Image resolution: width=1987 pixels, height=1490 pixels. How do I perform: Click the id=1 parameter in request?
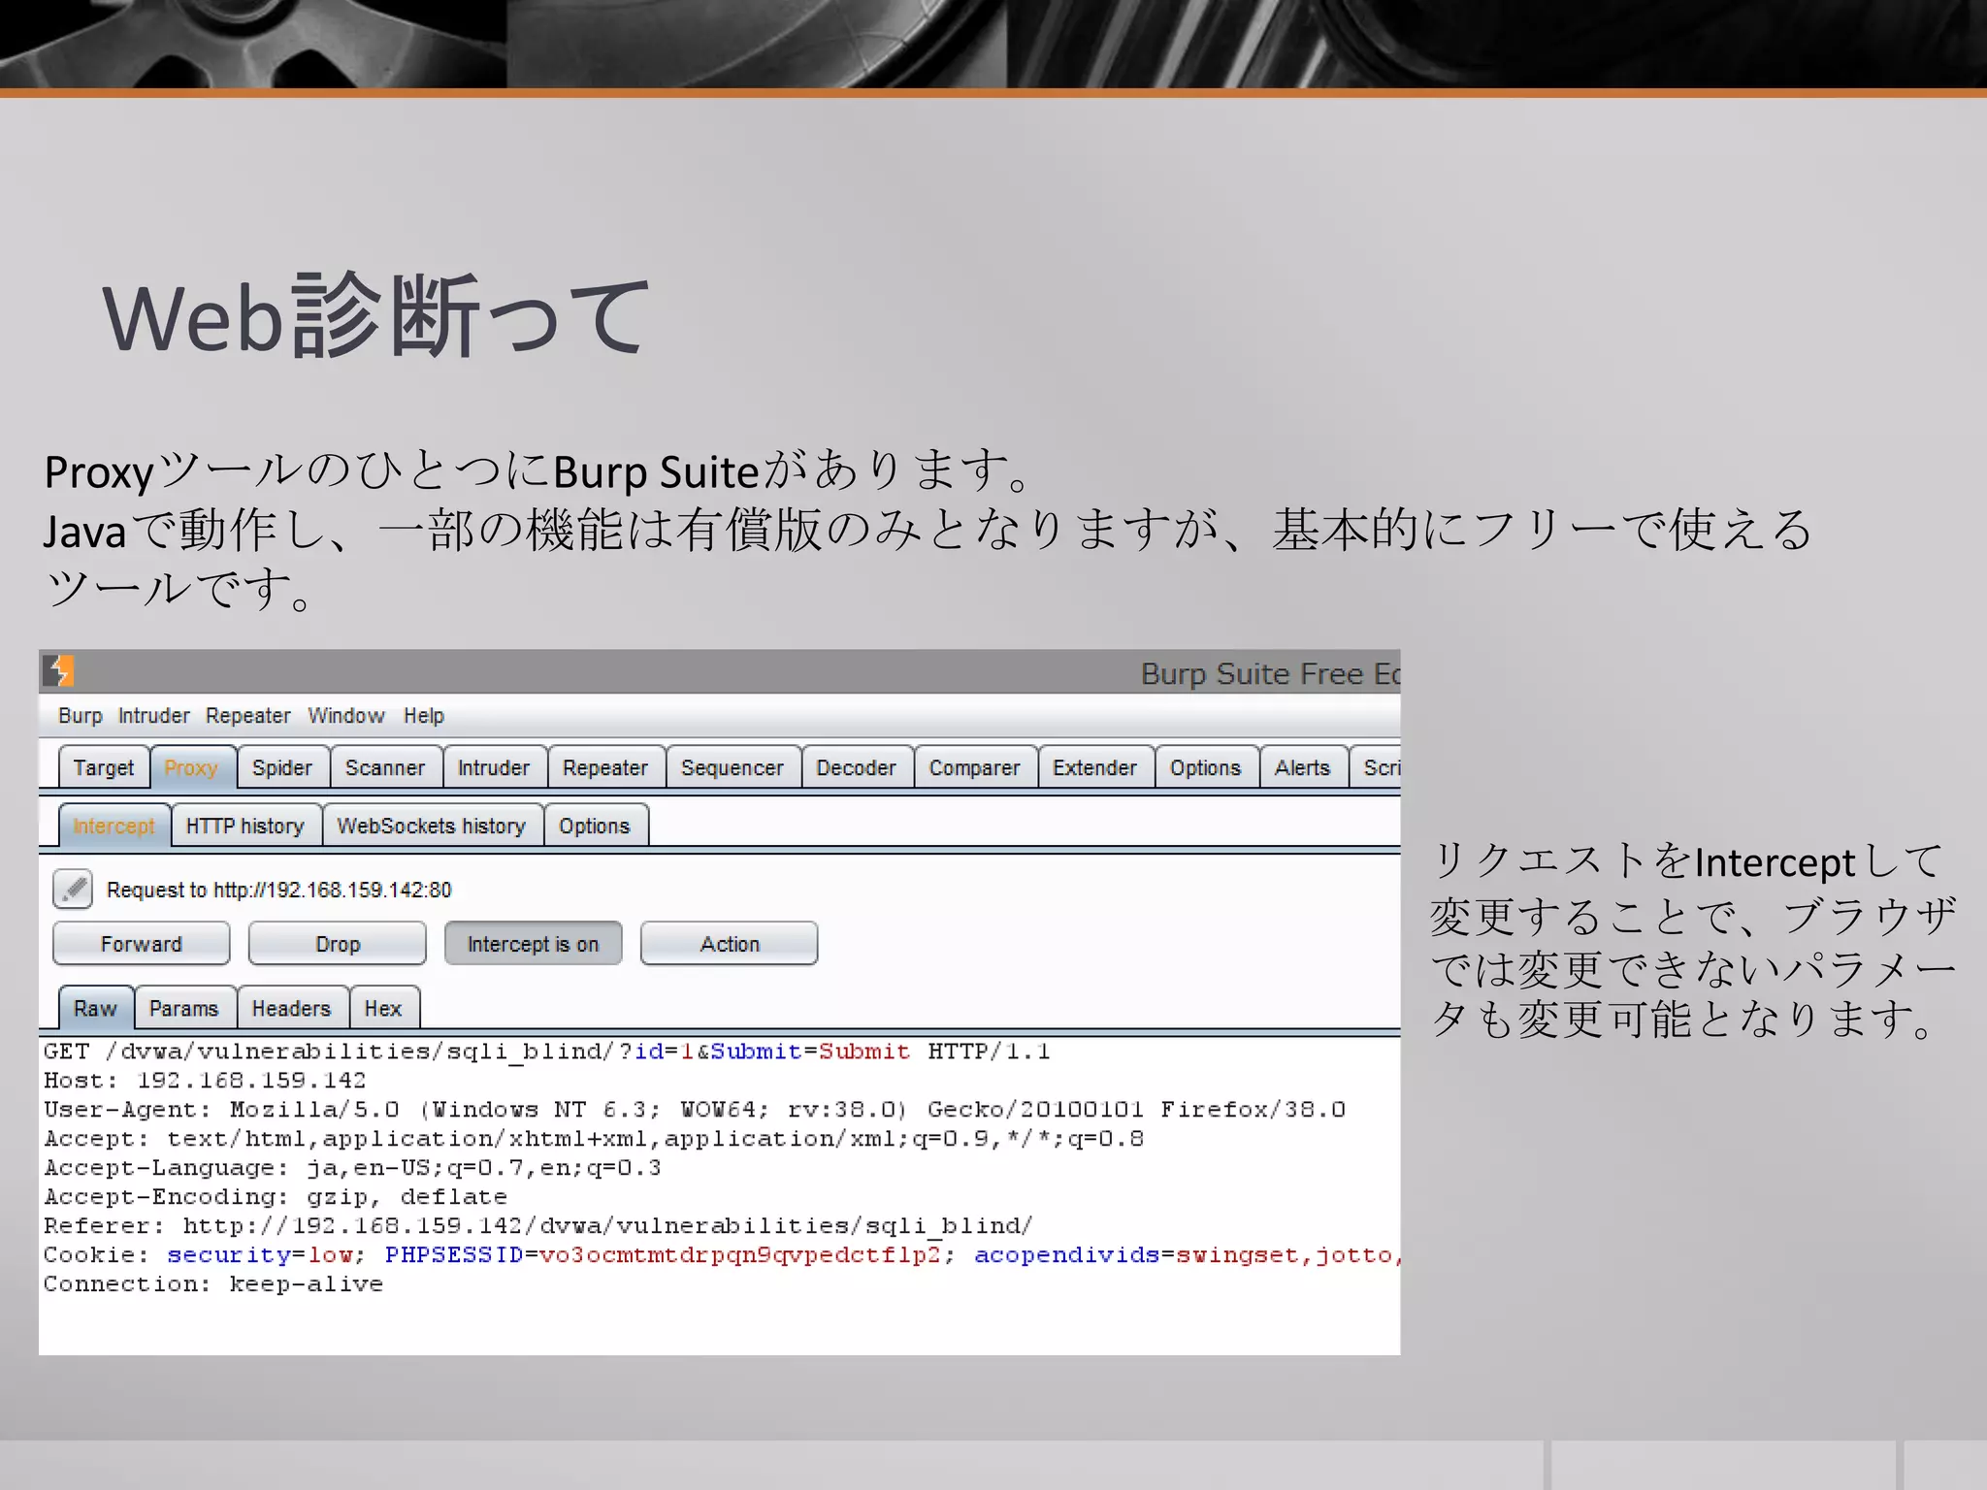665,1052
